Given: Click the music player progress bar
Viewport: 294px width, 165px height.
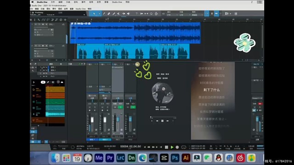Looking at the screenshot, I should tap(163, 117).
